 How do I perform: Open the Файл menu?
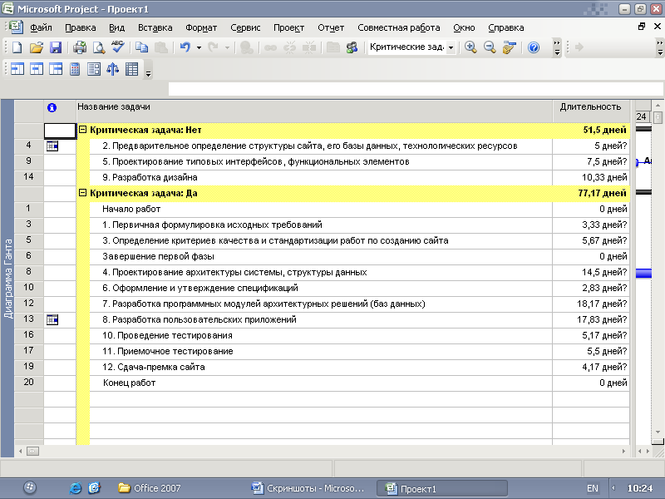click(x=41, y=27)
